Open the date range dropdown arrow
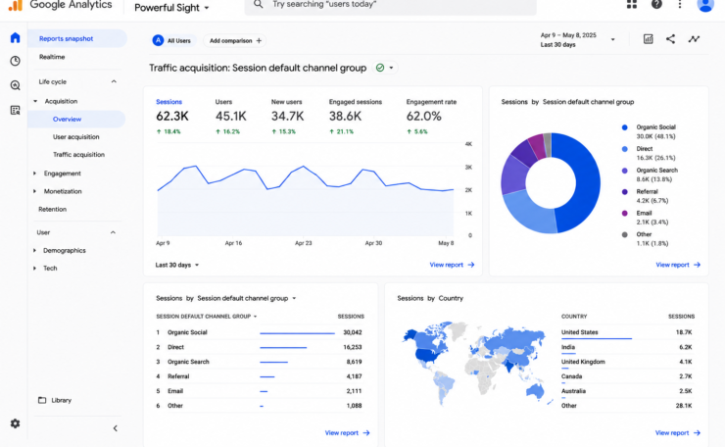This screenshot has width=725, height=447. click(x=612, y=40)
